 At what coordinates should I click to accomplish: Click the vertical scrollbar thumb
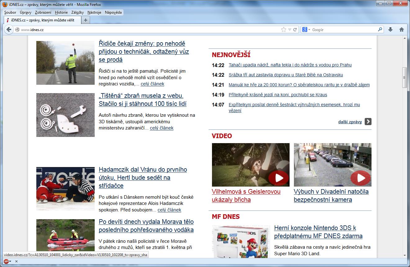coord(404,78)
